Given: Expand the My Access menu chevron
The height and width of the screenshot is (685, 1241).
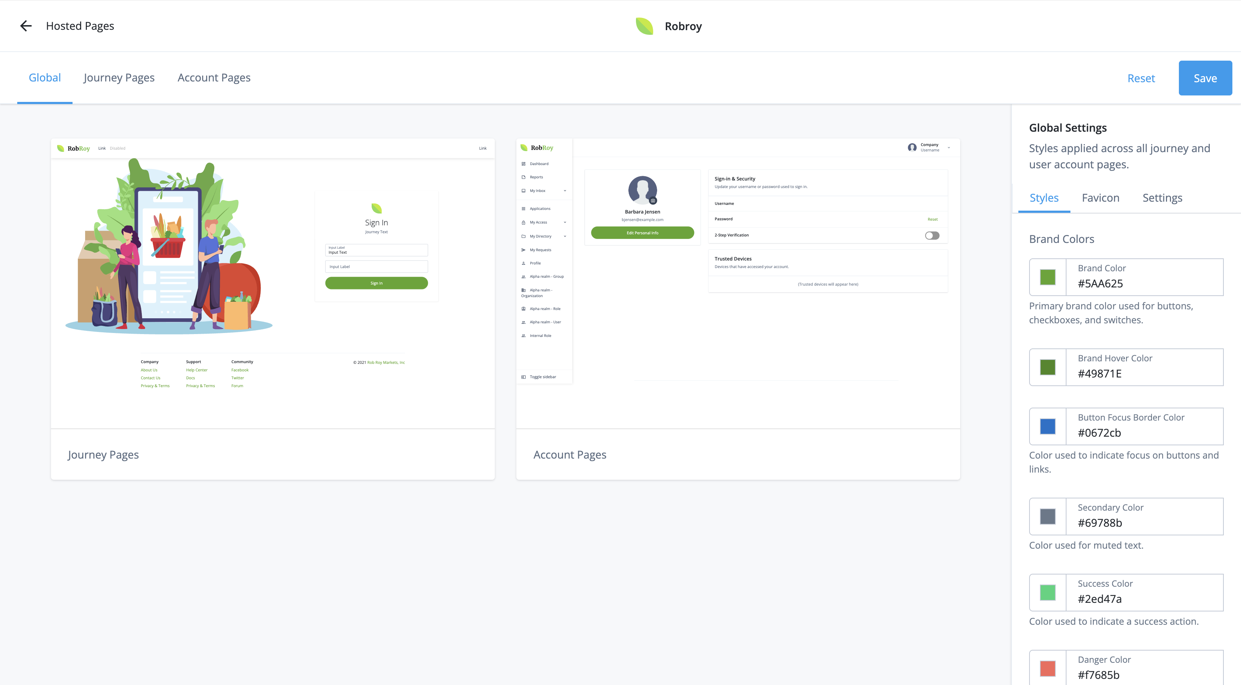Looking at the screenshot, I should [564, 222].
